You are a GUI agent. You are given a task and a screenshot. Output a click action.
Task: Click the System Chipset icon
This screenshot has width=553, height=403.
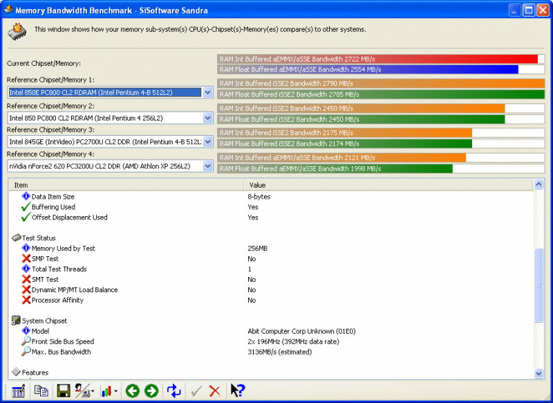coord(16,321)
